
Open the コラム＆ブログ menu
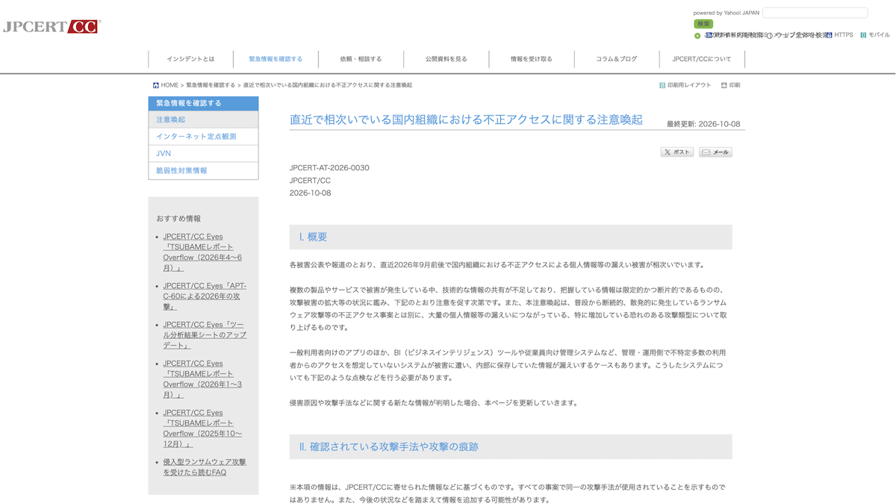click(x=616, y=59)
